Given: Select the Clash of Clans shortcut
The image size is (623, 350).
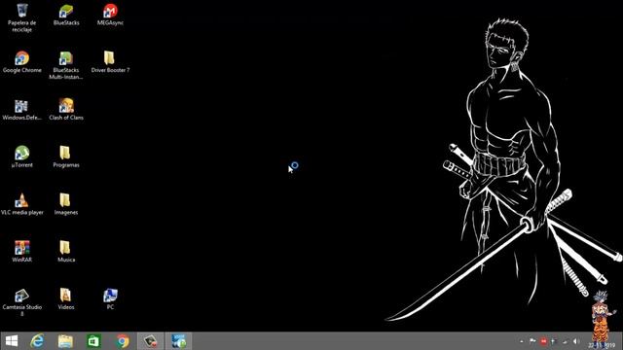Looking at the screenshot, I should (x=66, y=110).
